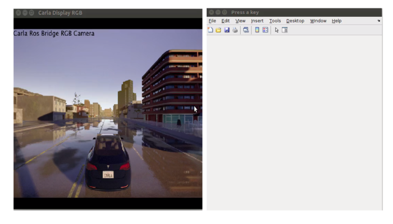
Task: Open the Tools menu
Action: pos(275,21)
